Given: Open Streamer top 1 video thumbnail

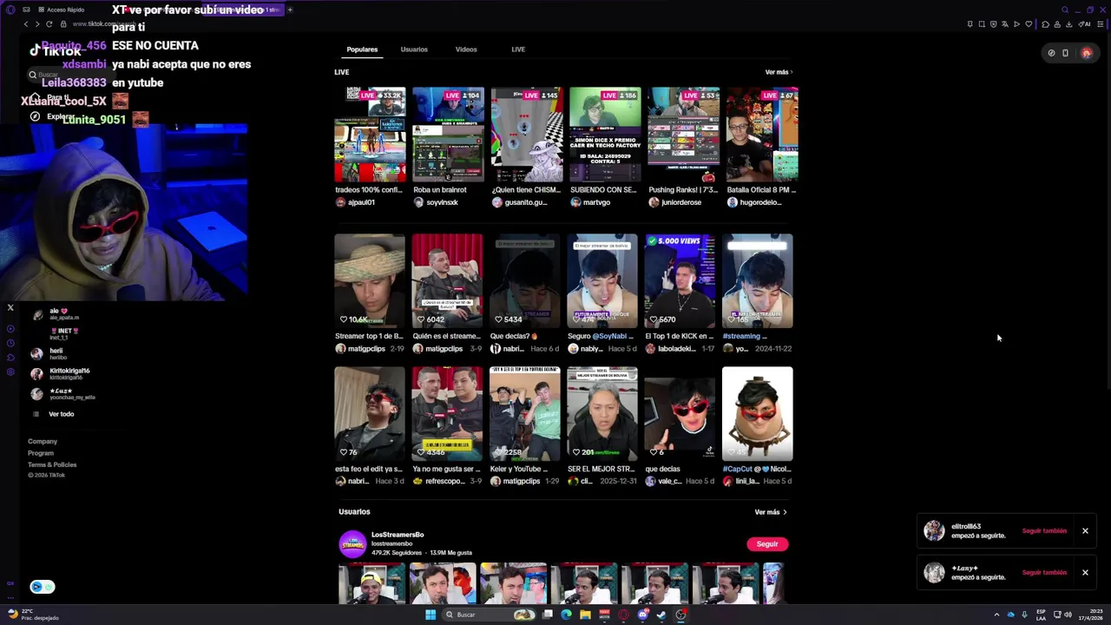Looking at the screenshot, I should tap(370, 280).
